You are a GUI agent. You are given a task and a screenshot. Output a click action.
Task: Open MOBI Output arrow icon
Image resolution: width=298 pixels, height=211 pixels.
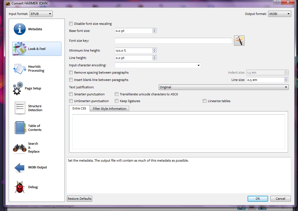point(19,168)
